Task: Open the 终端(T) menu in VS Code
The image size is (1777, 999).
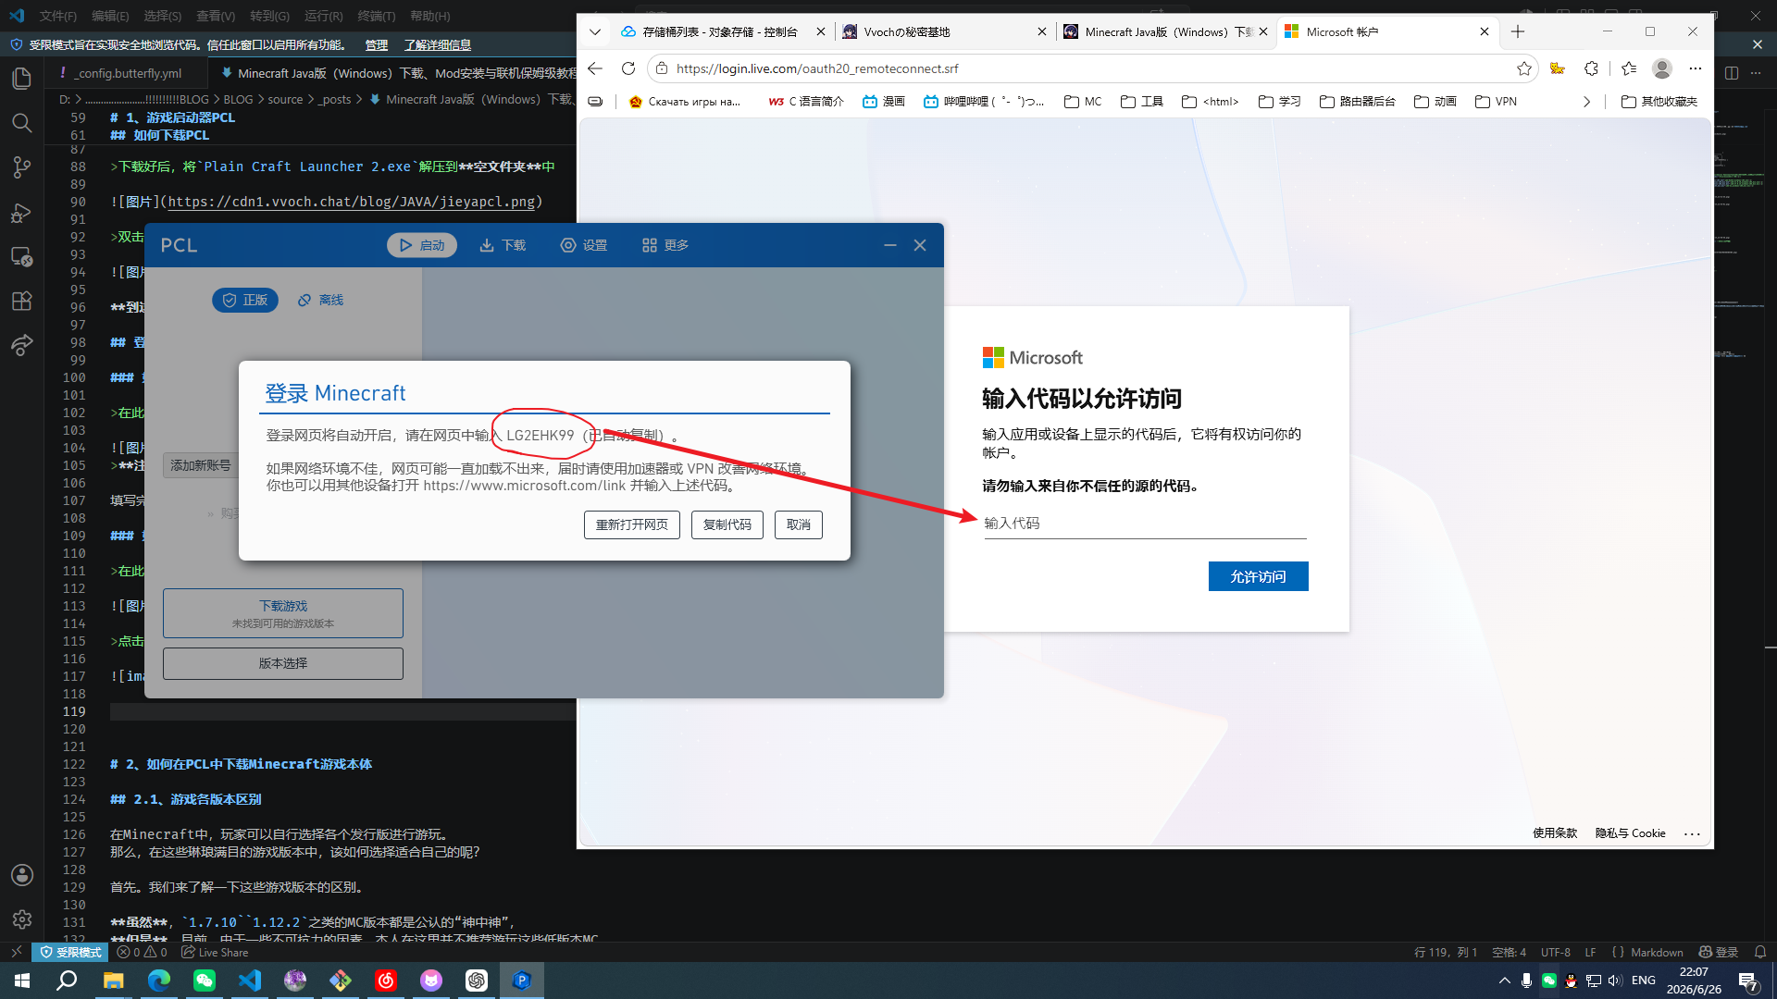Action: 377,16
